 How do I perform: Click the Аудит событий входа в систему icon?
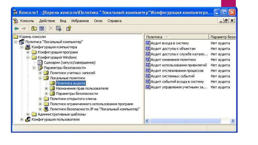pos(148,82)
